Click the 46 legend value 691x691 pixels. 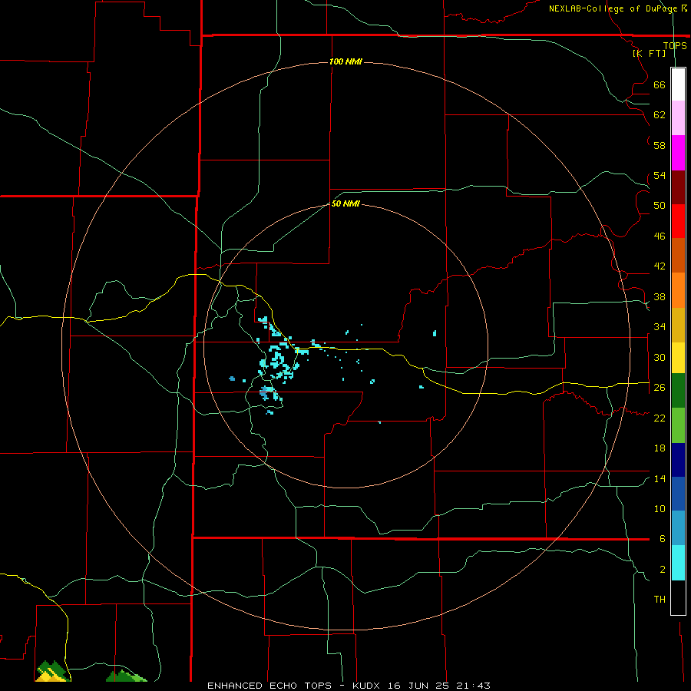coord(660,236)
